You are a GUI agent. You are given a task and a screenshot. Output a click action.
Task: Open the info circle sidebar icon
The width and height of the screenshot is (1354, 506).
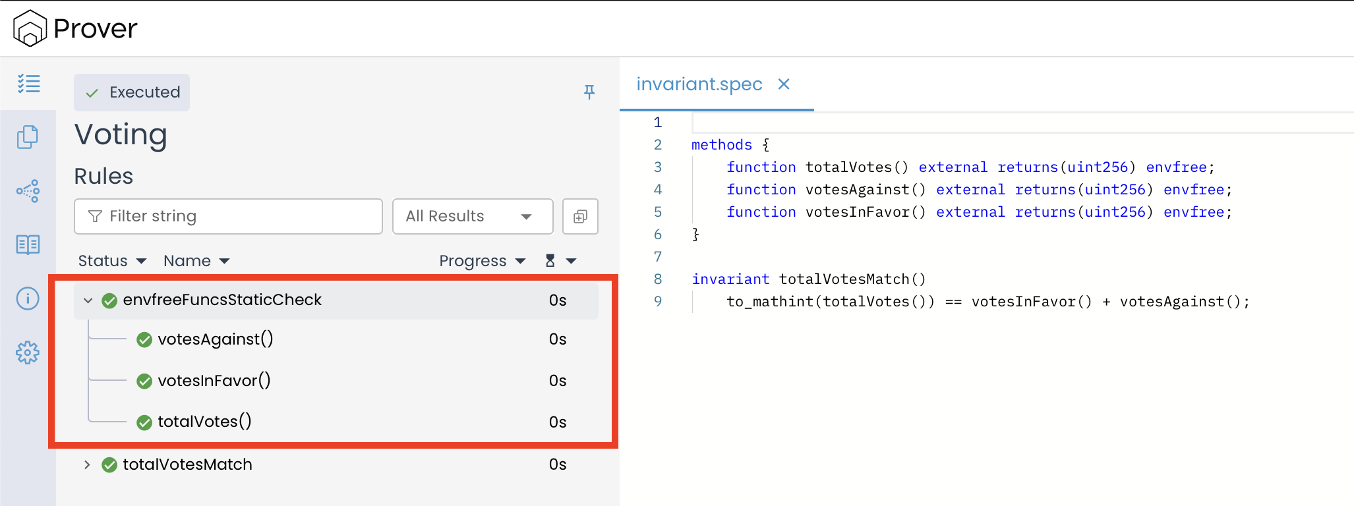(28, 298)
